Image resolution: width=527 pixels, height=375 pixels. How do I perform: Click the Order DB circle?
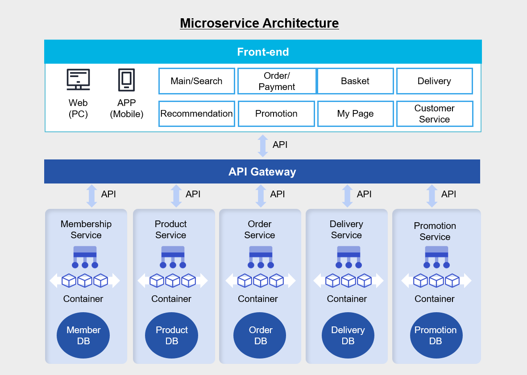260,335
